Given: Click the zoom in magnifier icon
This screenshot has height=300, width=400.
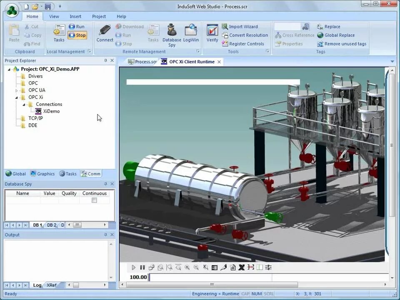Looking at the screenshot, I should [x=187, y=267].
